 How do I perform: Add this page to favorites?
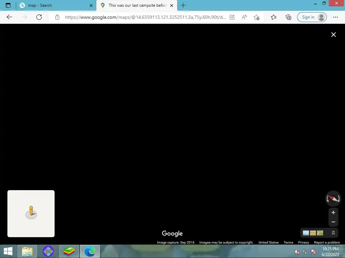[256, 17]
